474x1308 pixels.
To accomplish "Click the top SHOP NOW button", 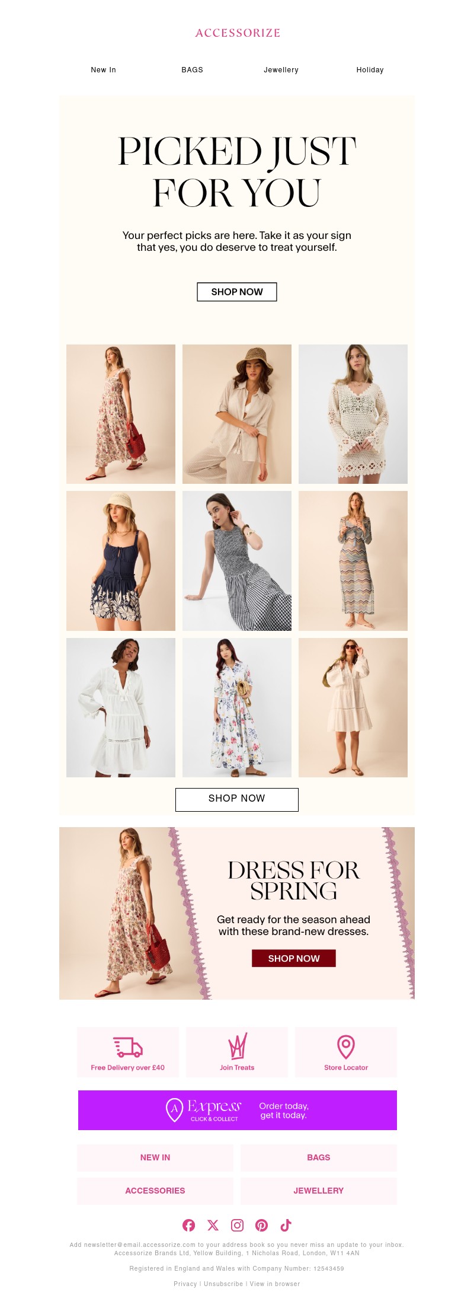I will (237, 292).
